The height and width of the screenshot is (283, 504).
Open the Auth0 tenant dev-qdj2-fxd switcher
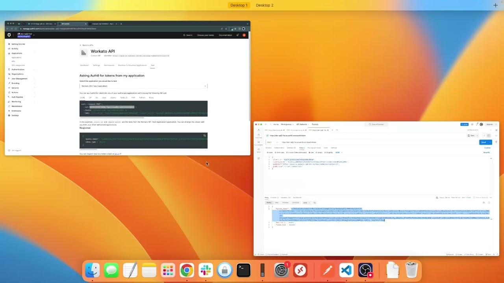[x=26, y=35]
